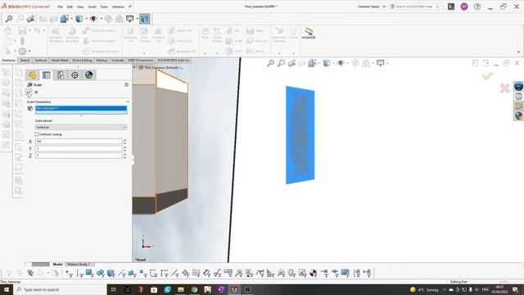Click the purple tag icon in bottom toolbar

point(30,273)
